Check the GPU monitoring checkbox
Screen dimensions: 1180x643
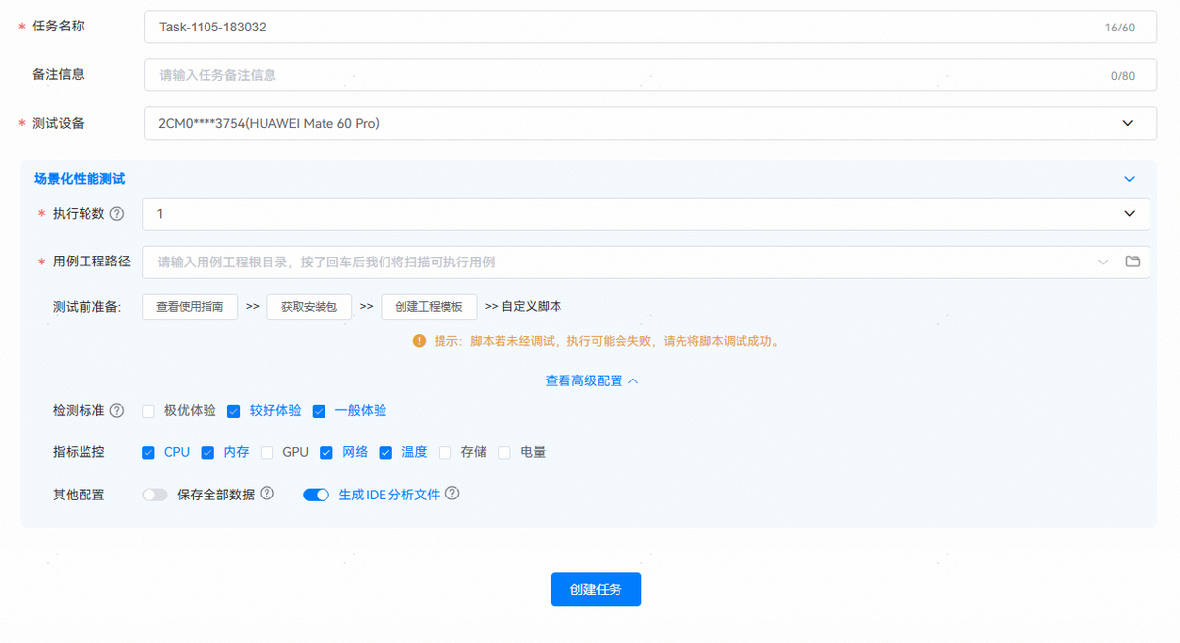266,453
